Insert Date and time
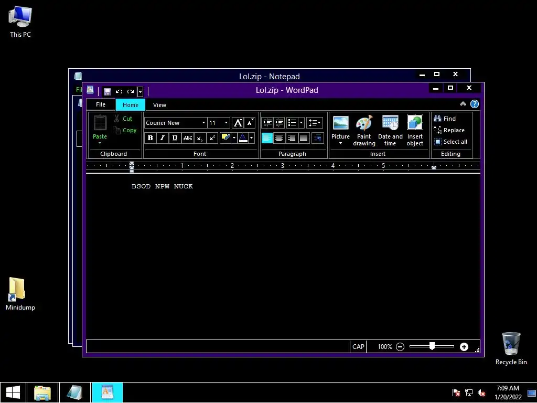Image resolution: width=537 pixels, height=403 pixels. [x=390, y=131]
